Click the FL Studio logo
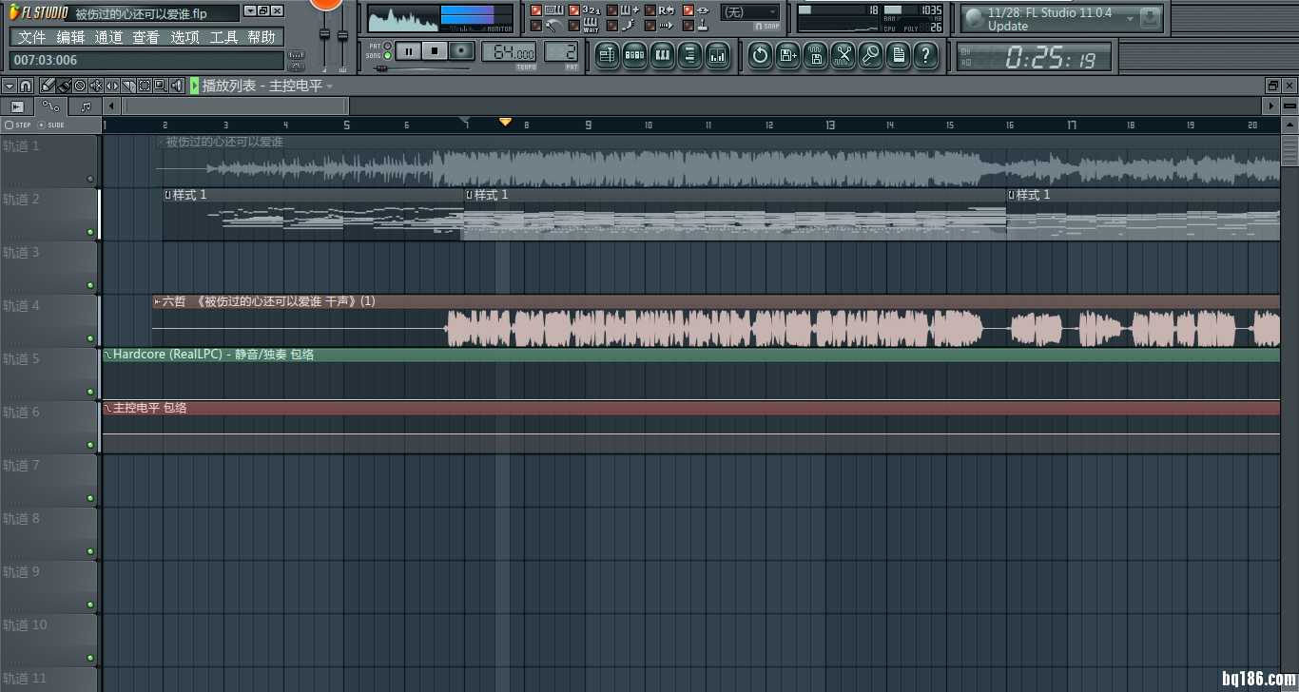 coord(39,12)
